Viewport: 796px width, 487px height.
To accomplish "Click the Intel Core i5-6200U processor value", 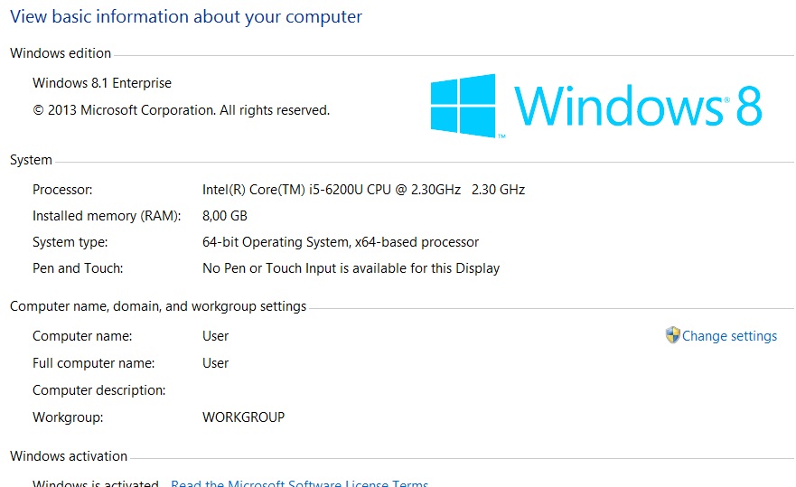I will click(363, 190).
